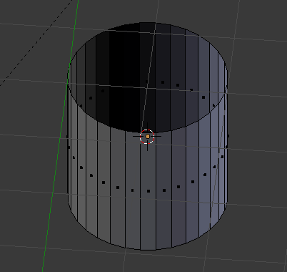Screen dimensions: 287x272
Task: Click the top rim's front curved edge
Action: 148,132
